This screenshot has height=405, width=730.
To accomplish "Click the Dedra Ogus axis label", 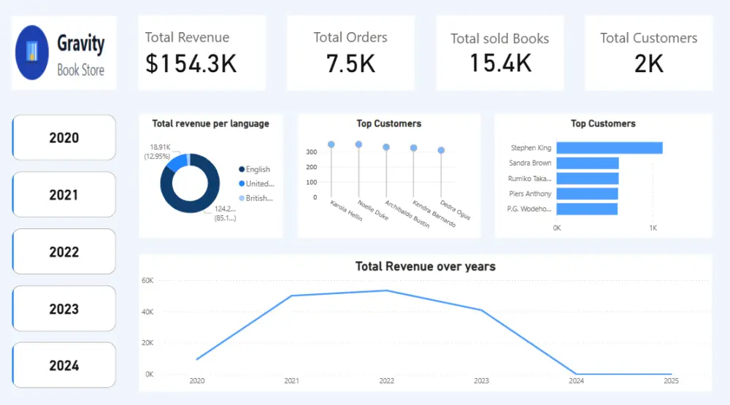I will pyautogui.click(x=455, y=210).
